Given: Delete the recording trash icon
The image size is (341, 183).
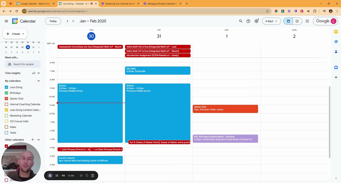Looking at the screenshot, I should (x=93, y=176).
